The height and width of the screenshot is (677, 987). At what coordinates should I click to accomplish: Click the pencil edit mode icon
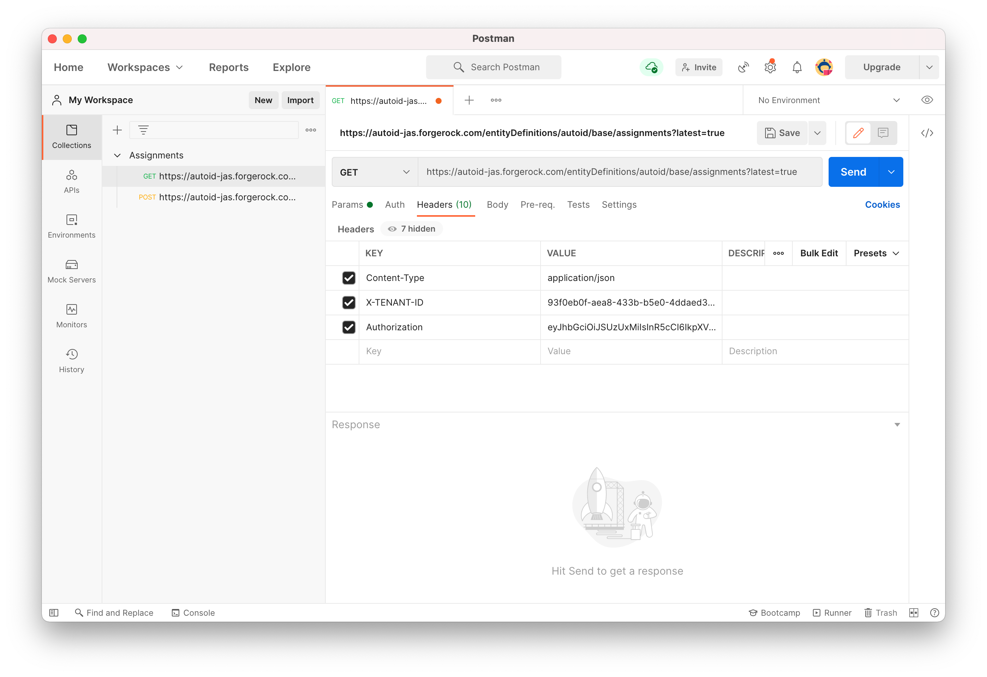(x=858, y=133)
